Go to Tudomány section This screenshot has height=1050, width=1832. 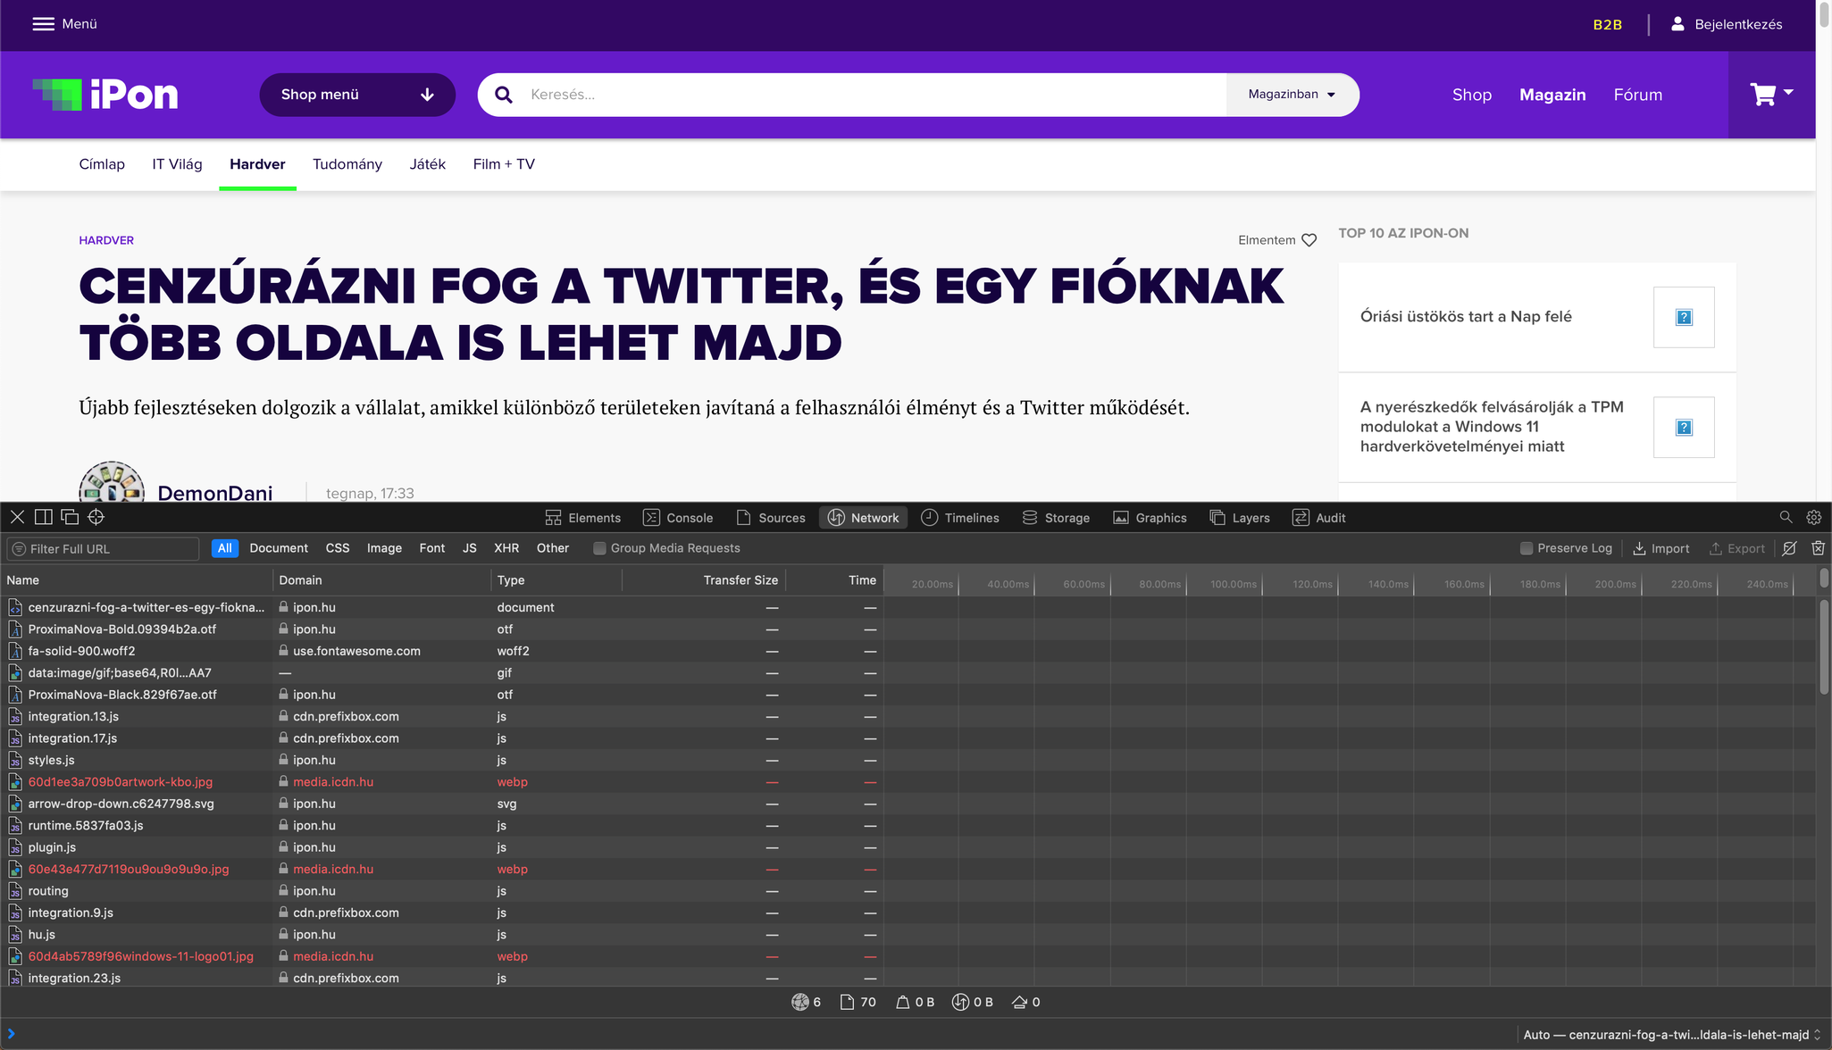click(x=347, y=164)
